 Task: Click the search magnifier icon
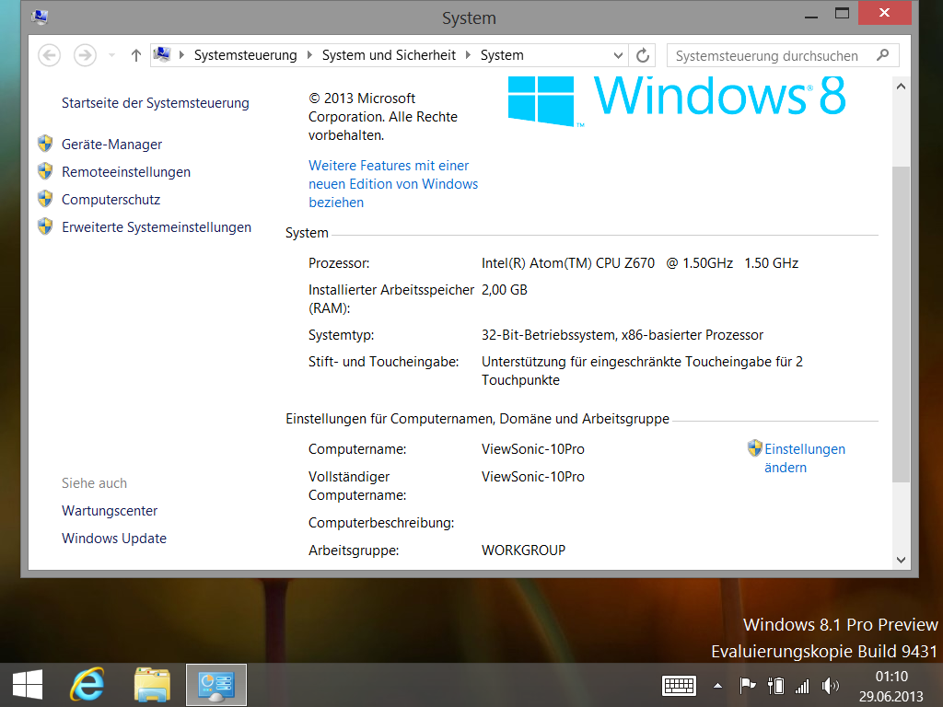pyautogui.click(x=883, y=55)
